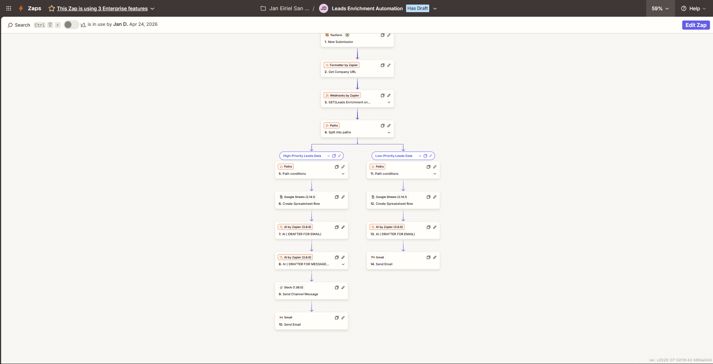Expand step 4 Split into paths chevron
Viewport: 713px width, 364px height.
pyautogui.click(x=389, y=133)
